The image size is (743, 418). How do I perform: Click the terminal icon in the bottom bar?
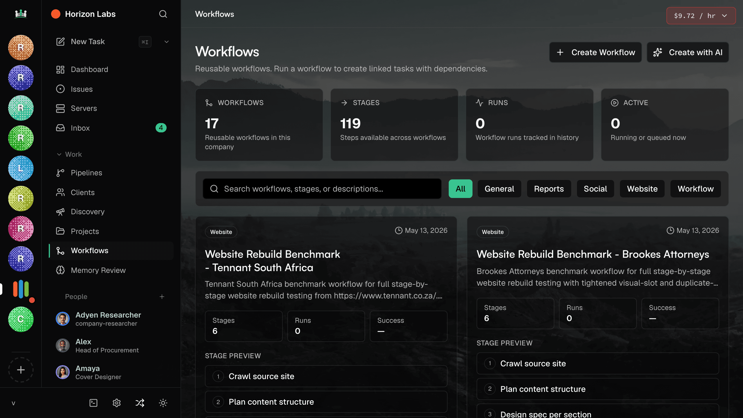[x=93, y=403]
